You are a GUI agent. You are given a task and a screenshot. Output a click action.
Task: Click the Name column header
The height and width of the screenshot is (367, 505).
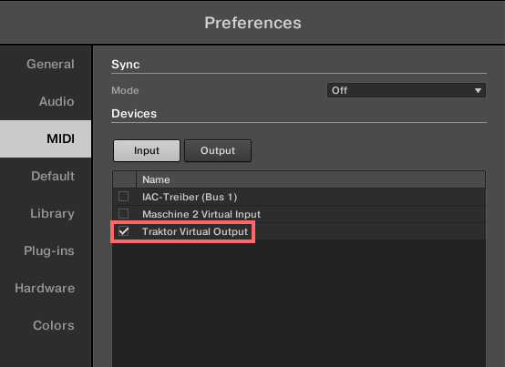click(311, 179)
